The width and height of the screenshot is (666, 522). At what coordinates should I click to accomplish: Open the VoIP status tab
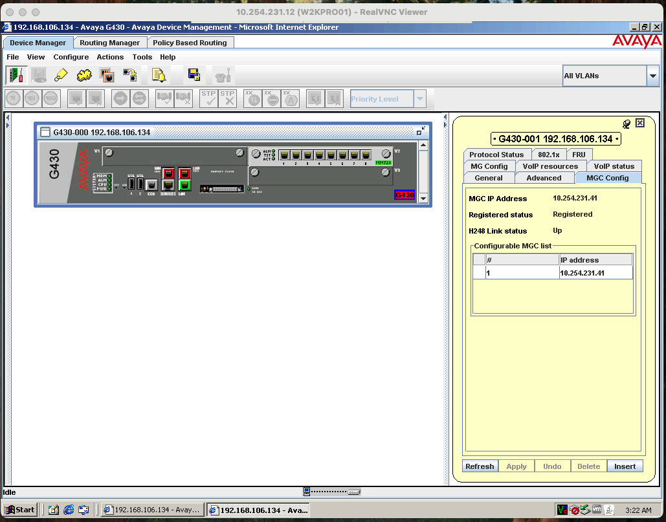coord(614,166)
